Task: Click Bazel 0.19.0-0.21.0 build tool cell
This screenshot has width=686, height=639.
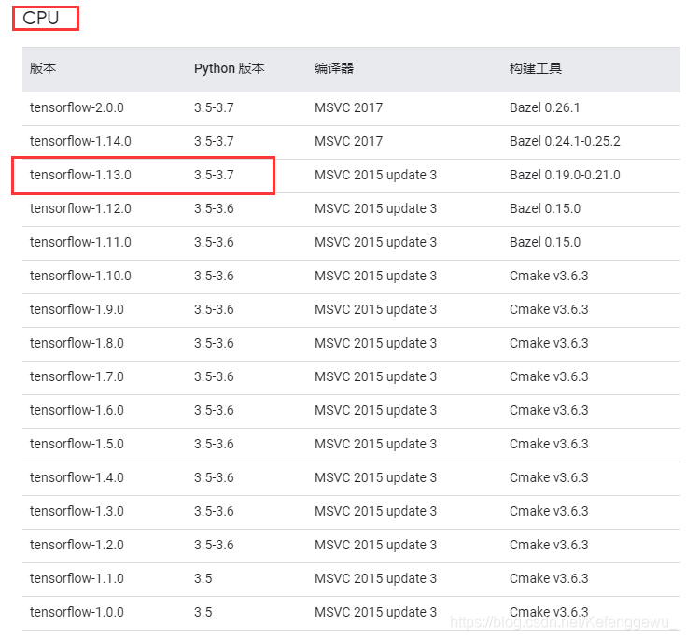Action: [565, 175]
